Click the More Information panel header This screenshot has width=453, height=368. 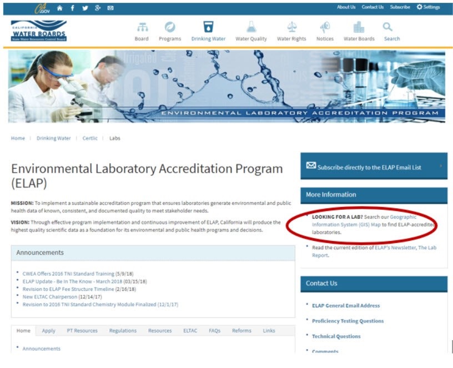(374, 195)
